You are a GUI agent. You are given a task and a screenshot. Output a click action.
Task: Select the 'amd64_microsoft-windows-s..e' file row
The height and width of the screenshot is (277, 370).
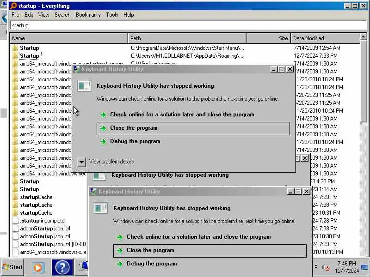point(53,252)
